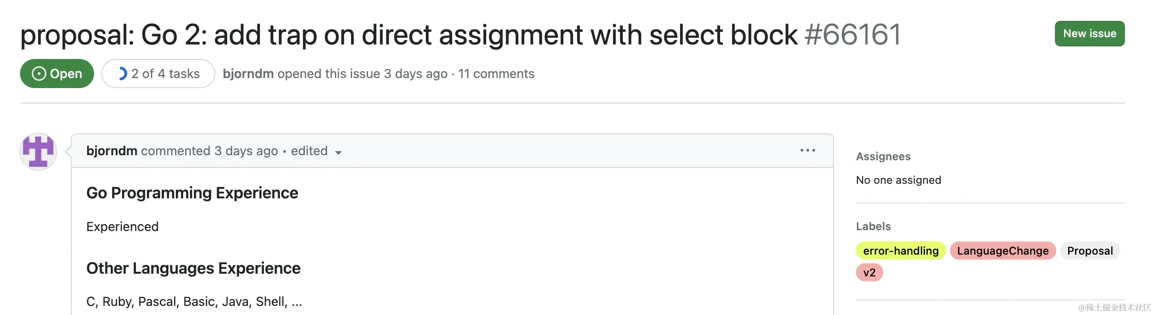Screen dimensions: 1154x315
Task: Expand the edited history dropdown arrow
Action: [338, 153]
